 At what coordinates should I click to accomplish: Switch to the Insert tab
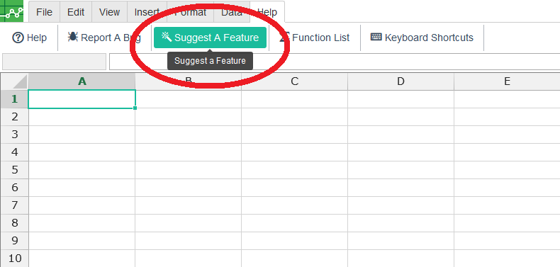pyautogui.click(x=147, y=12)
